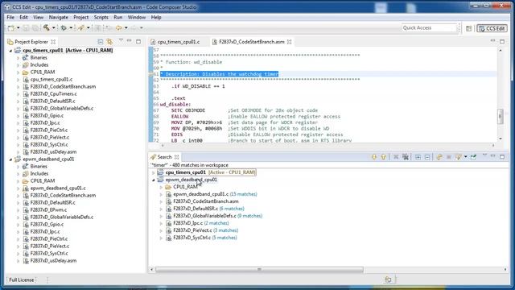Maximize the Search view panel

(502, 157)
